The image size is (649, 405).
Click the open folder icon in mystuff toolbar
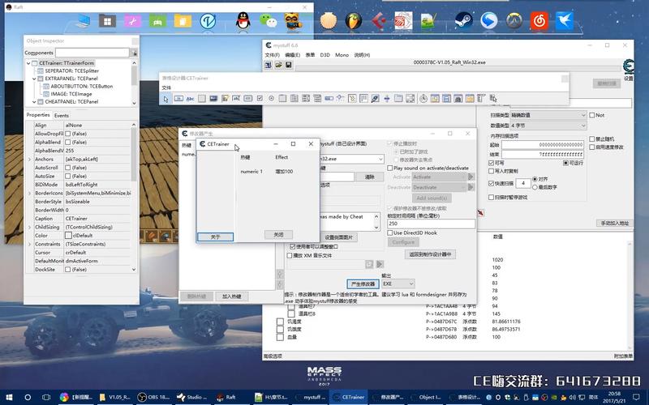(x=278, y=65)
